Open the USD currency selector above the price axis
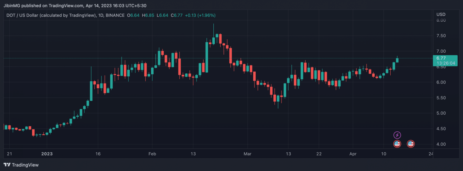 pos(441,14)
